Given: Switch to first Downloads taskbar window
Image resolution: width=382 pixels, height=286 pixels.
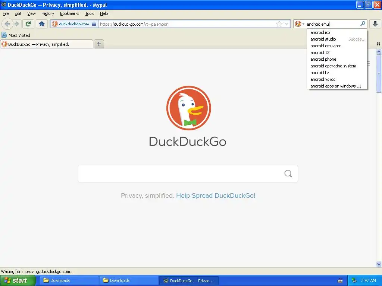Looking at the screenshot, I should pyautogui.click(x=69, y=280).
